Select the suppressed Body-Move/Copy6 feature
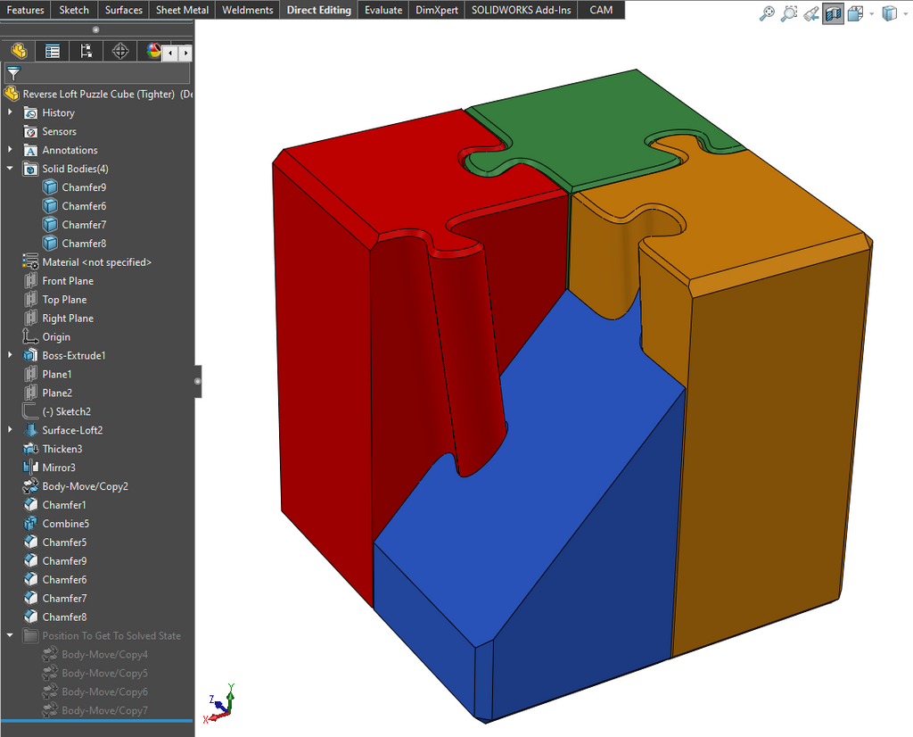The image size is (913, 737). [x=95, y=691]
